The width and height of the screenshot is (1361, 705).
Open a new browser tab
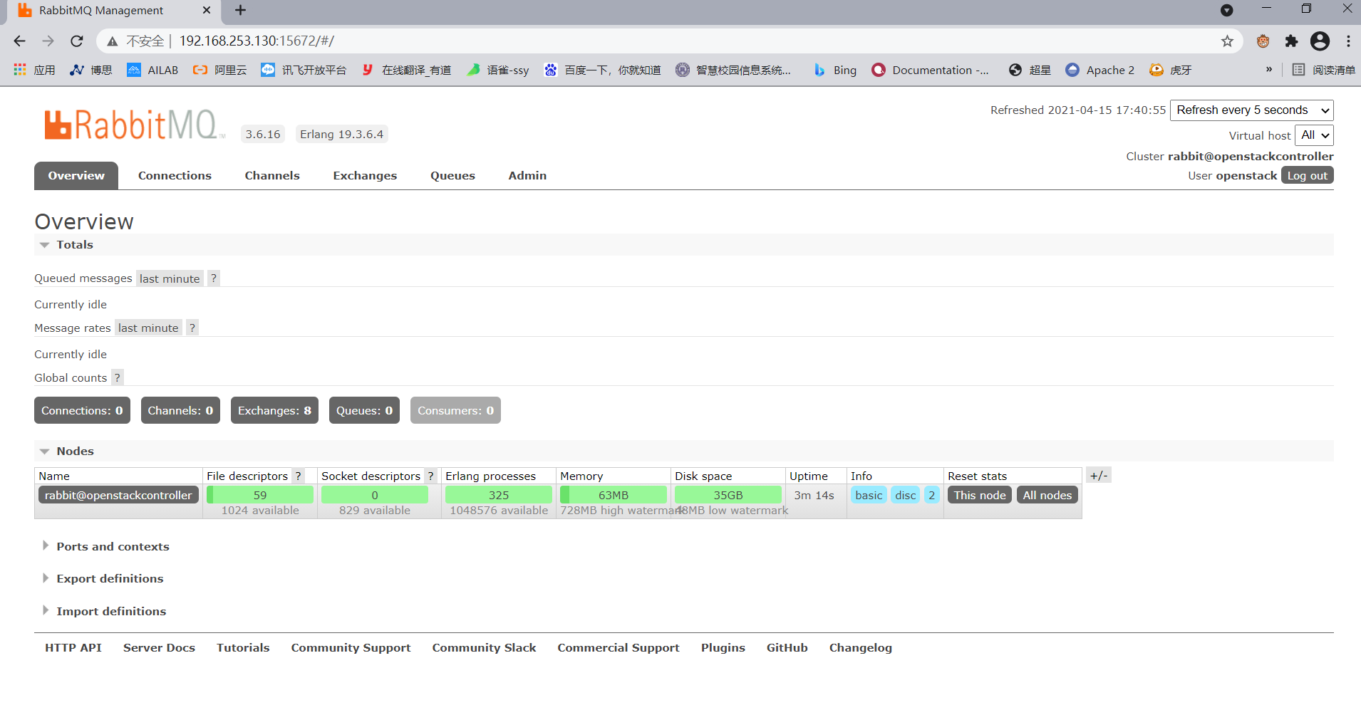[240, 10]
